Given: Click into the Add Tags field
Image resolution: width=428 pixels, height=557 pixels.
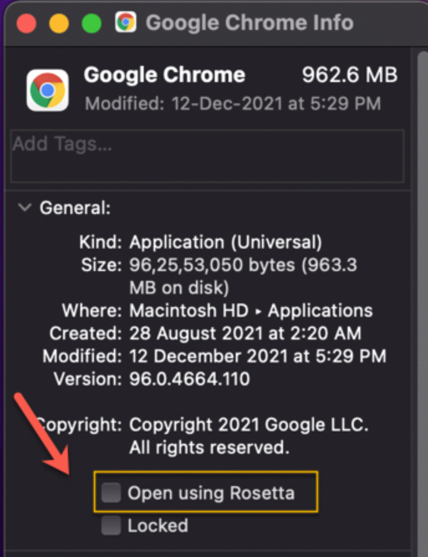Looking at the screenshot, I should (x=207, y=155).
